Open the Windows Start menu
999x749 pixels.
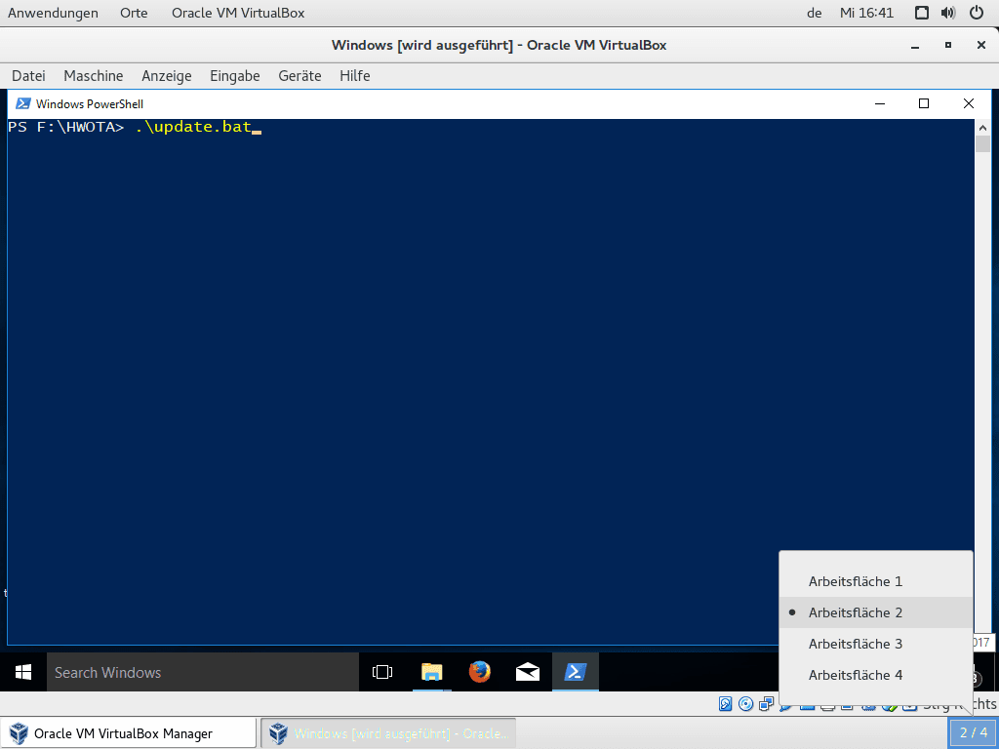tap(23, 672)
